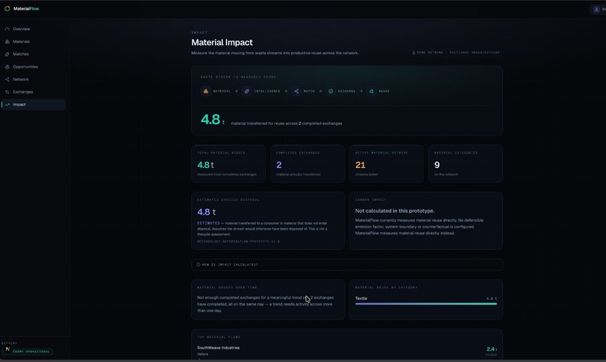
Task: Click the Overview gauge icon in sidebar
Action: 7,29
